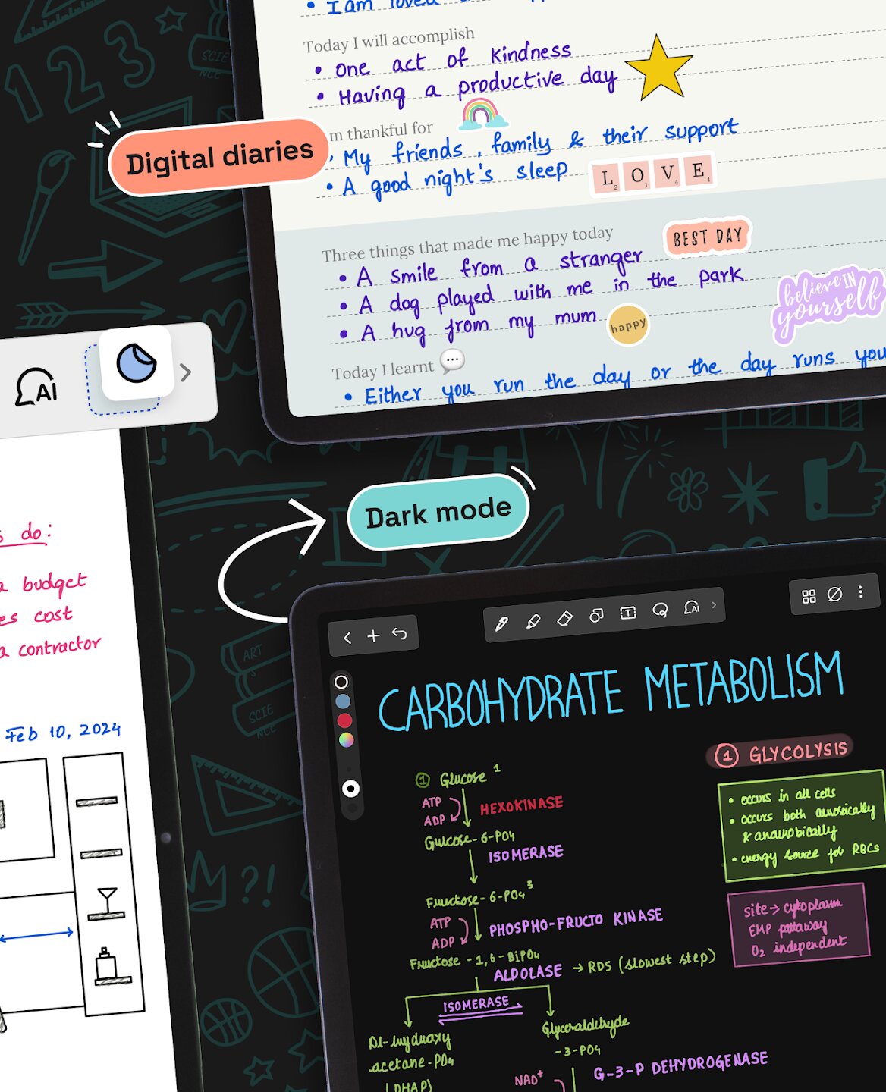Click the ALDOLASE text
886x1092 pixels.
coord(528,974)
